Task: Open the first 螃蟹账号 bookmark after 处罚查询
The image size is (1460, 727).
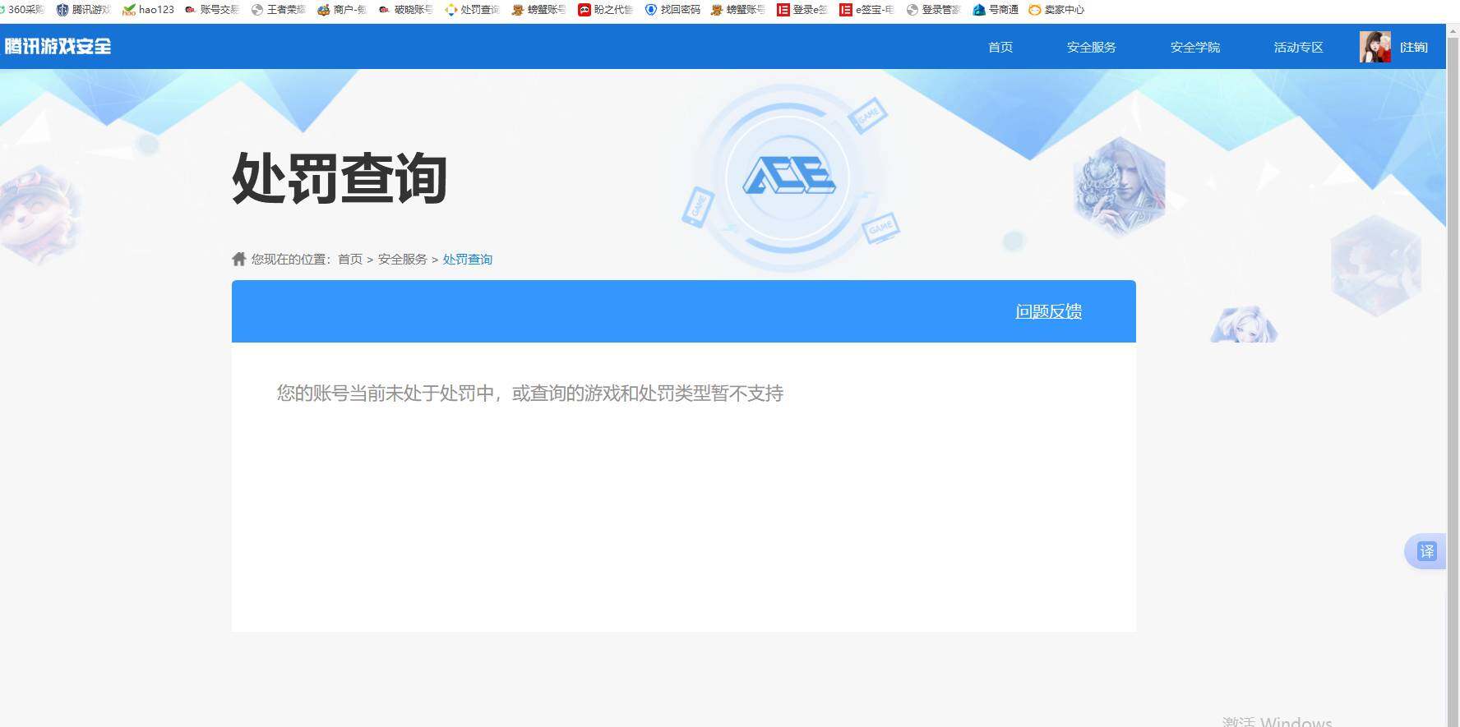Action: point(538,10)
